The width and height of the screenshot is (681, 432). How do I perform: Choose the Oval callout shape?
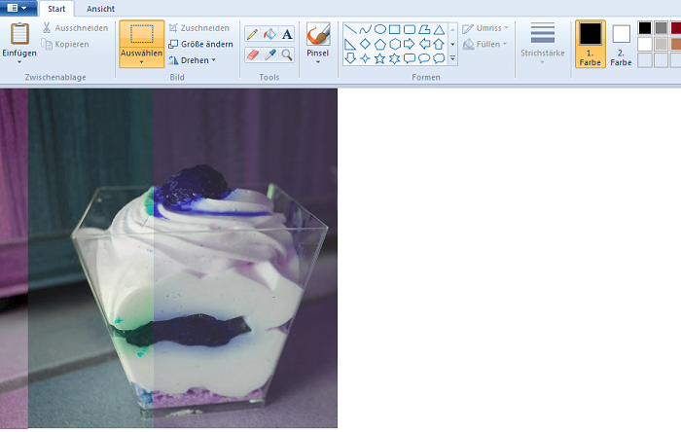coord(424,58)
